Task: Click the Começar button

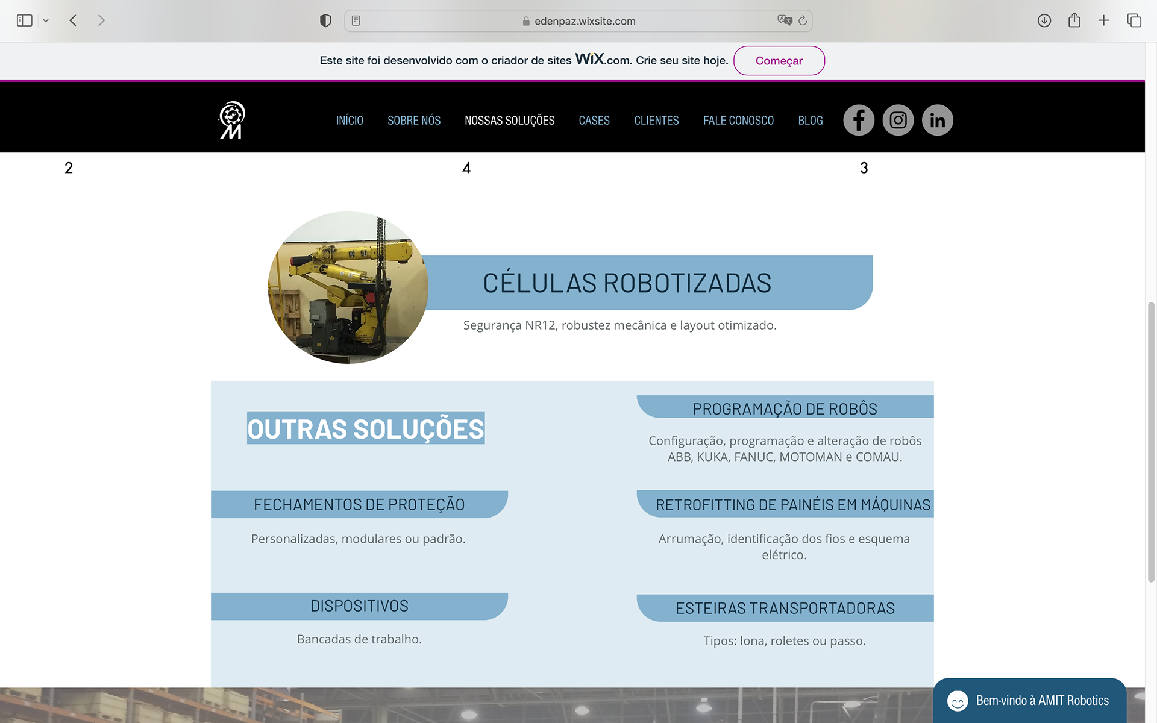Action: (x=779, y=61)
